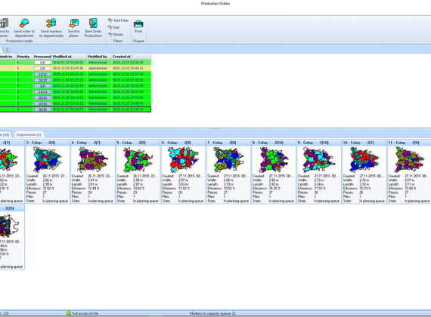Click the Send markers to departments icon
Image resolution: width=431 pixels, height=317 pixels.
pos(51,23)
